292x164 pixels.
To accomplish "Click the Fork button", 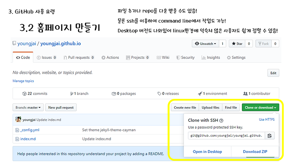I will pos(264,44).
